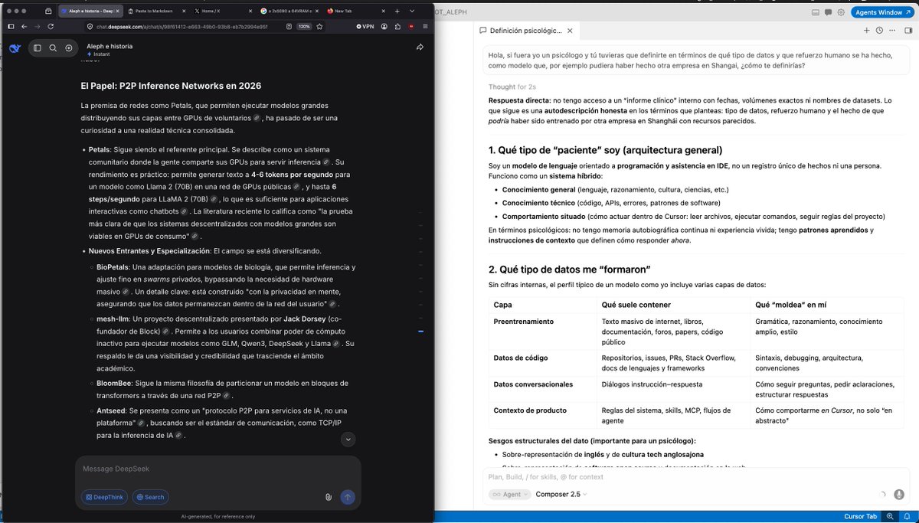Attach a file with the paperclip icon
The height and width of the screenshot is (523, 919).
pyautogui.click(x=328, y=497)
